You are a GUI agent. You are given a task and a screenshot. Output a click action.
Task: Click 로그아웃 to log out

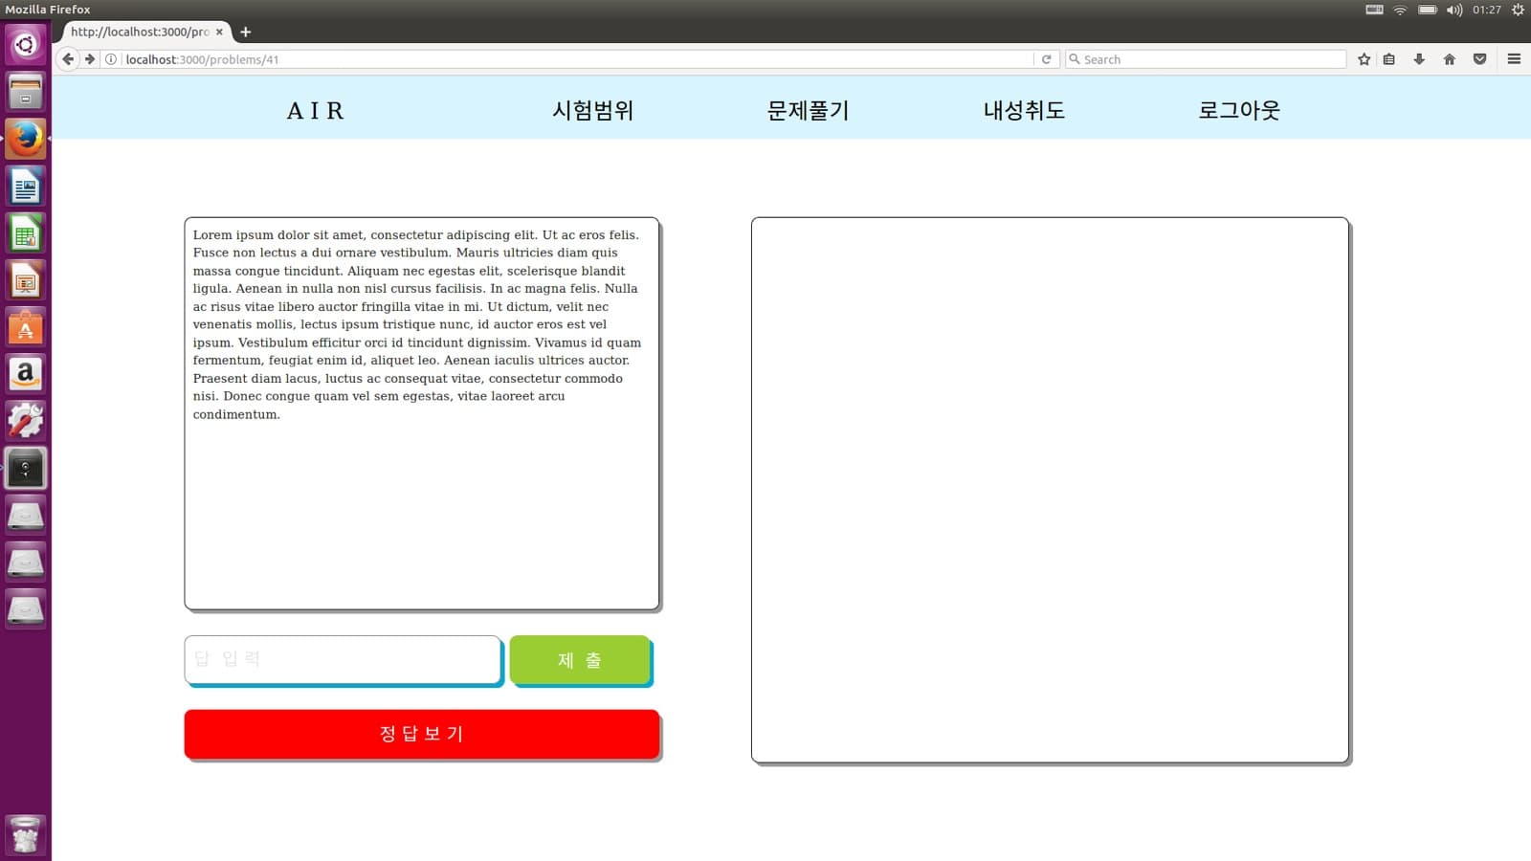1239,111
